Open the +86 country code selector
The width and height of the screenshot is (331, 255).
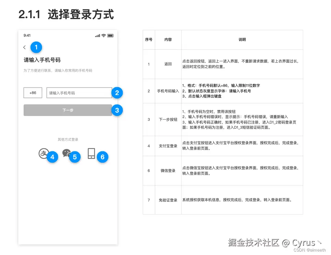pyautogui.click(x=33, y=93)
